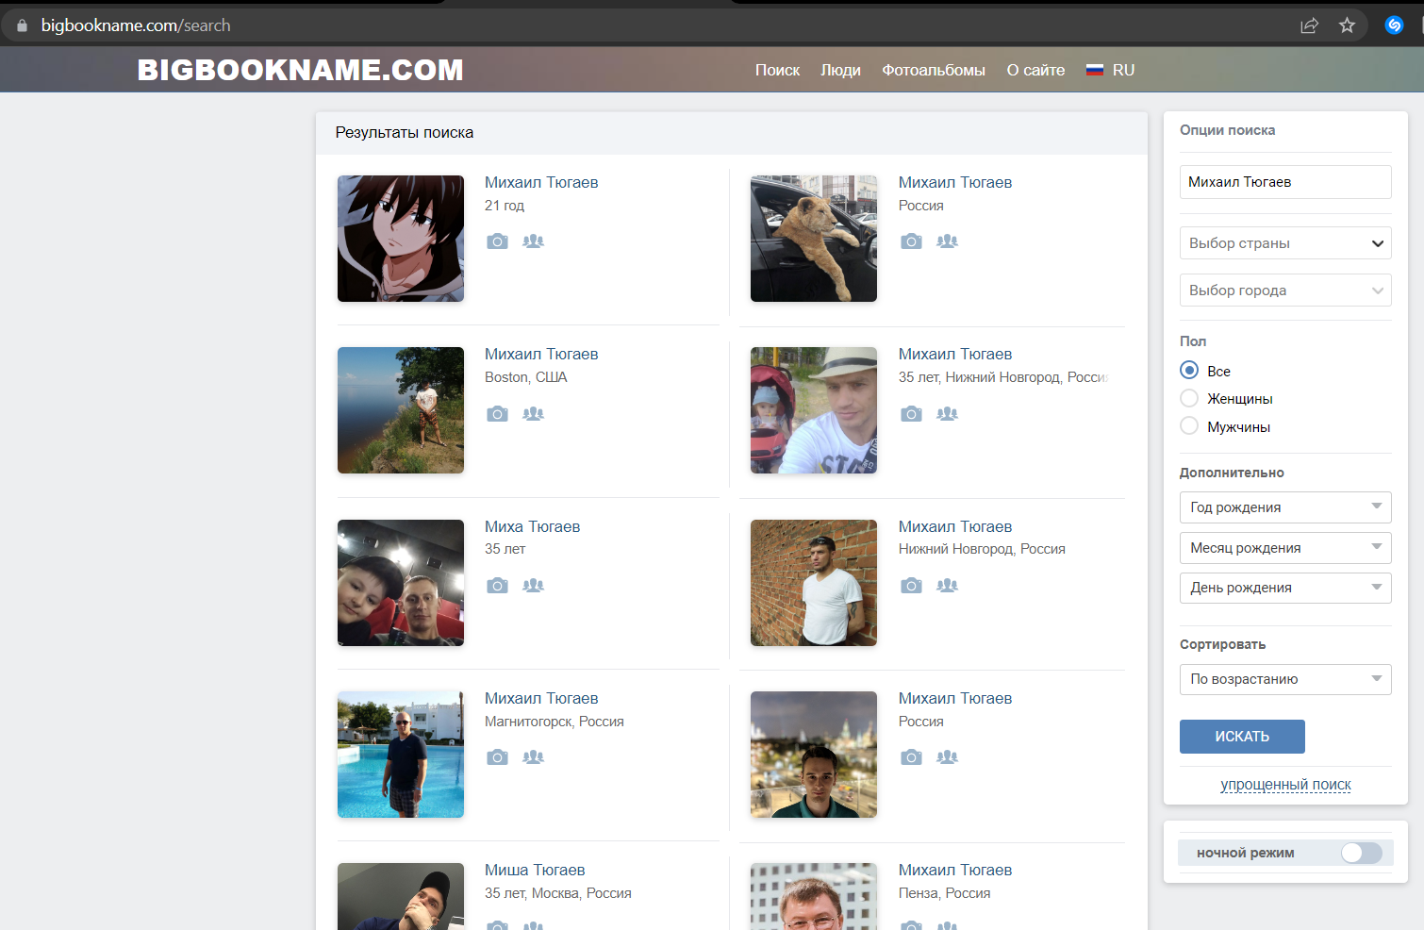Open the Фотоальбомы menu item

point(934,70)
